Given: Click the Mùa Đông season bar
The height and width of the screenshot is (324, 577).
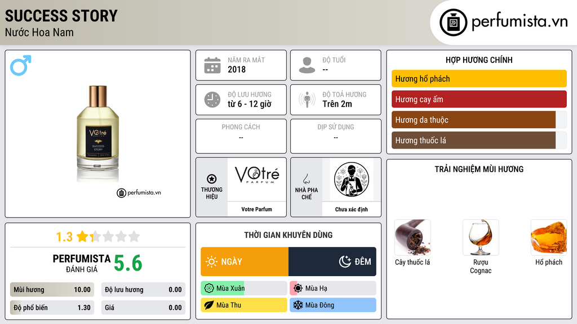Looking at the screenshot, I should click(333, 305).
